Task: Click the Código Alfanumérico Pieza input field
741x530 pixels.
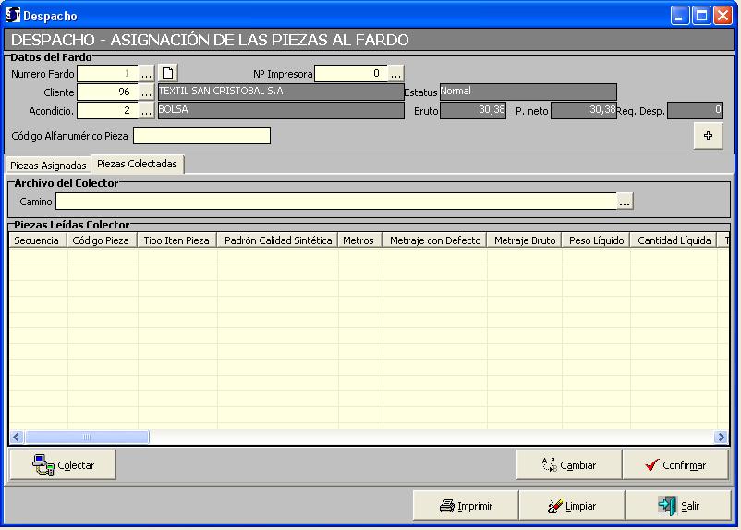Action: click(x=201, y=136)
